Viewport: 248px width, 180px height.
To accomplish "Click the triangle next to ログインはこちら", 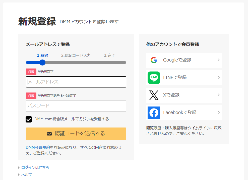I will coord(19,167).
